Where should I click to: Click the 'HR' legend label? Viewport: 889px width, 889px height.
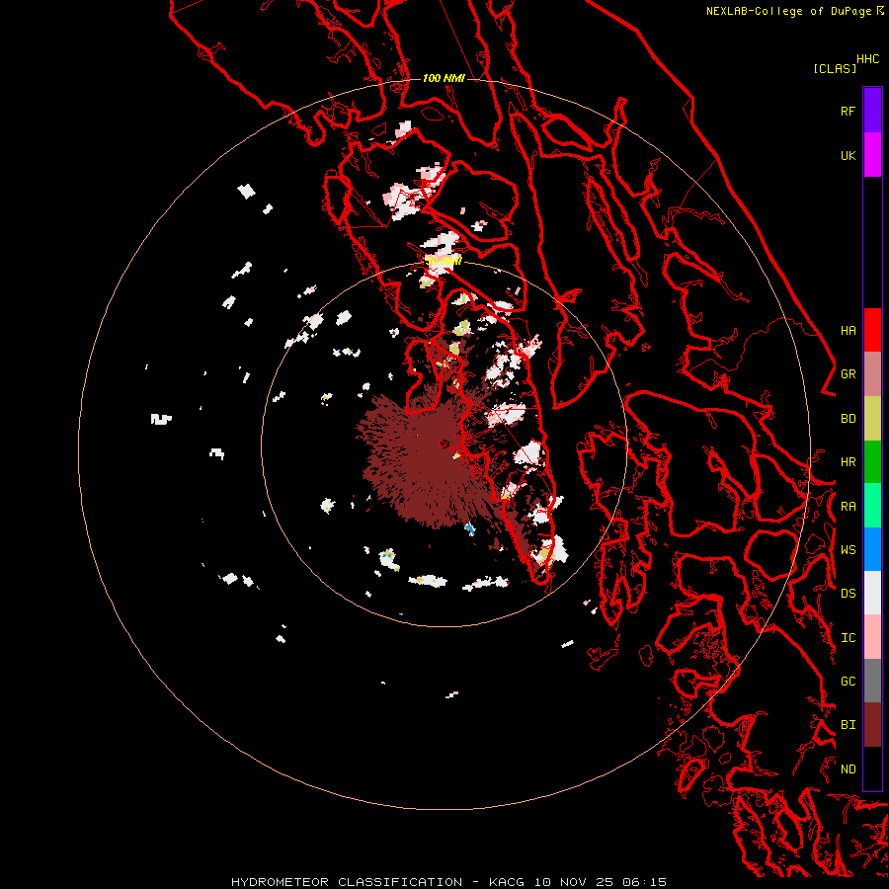pyautogui.click(x=849, y=462)
